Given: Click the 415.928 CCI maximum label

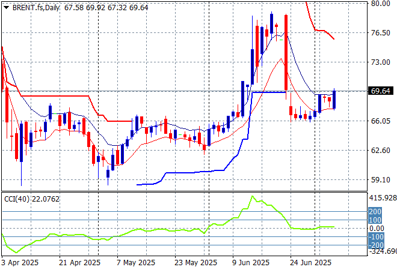Looking at the screenshot, I should click(382, 197).
